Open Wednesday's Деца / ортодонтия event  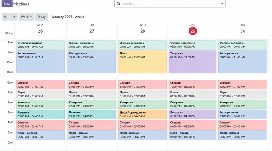point(142,114)
